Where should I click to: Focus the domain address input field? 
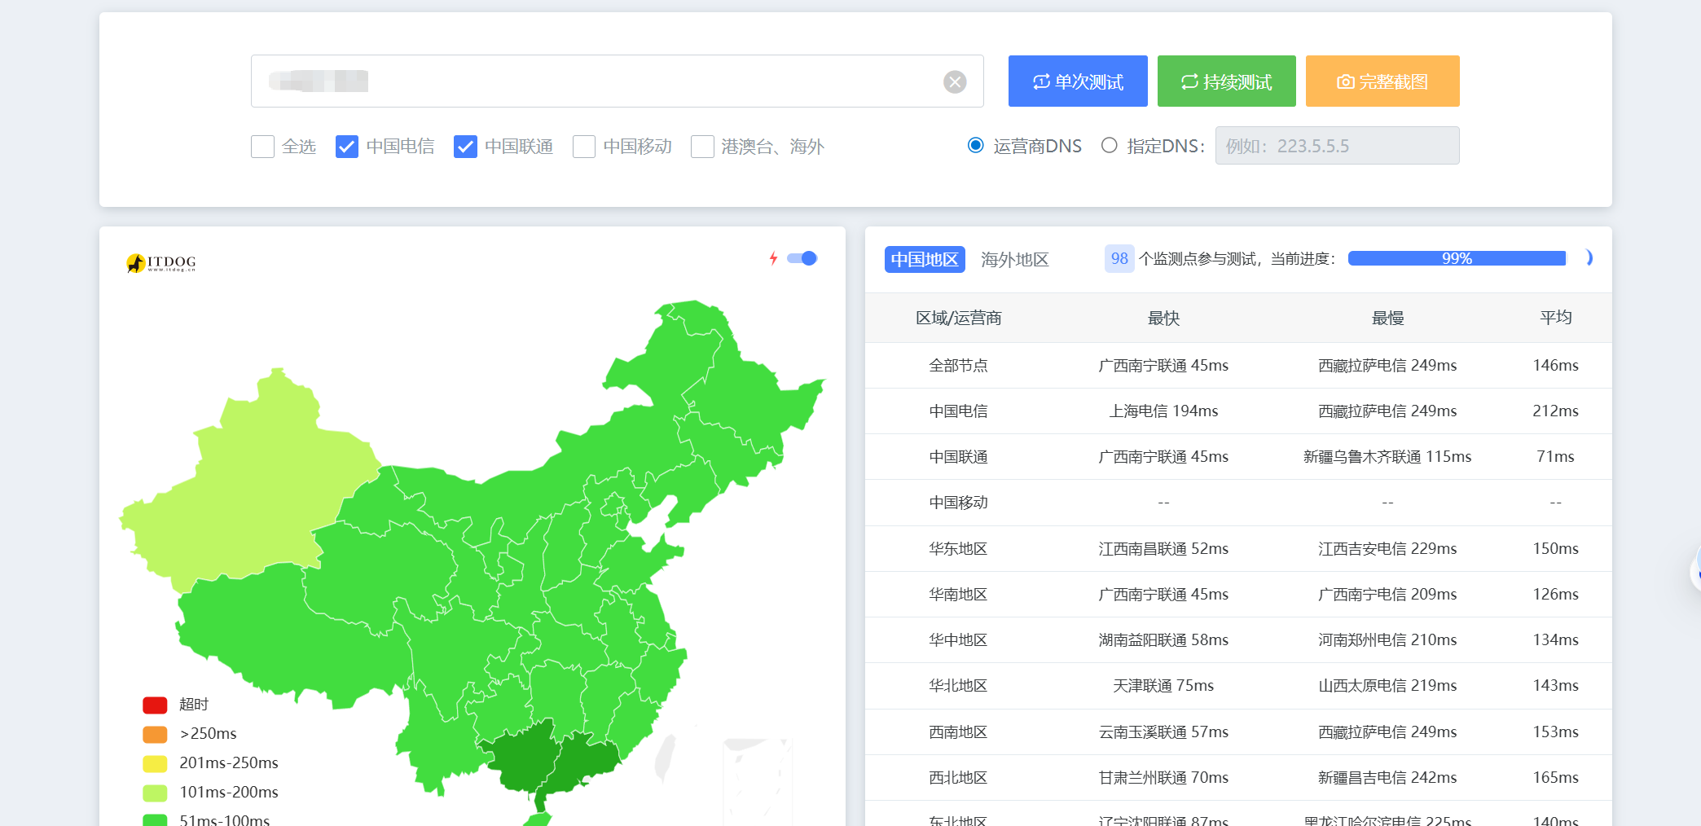click(x=617, y=81)
